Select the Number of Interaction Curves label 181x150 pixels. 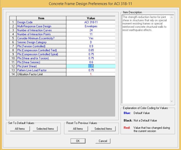[41, 30]
